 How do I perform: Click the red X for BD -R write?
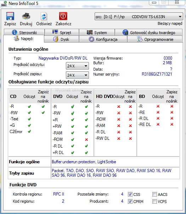click(x=172, y=106)
